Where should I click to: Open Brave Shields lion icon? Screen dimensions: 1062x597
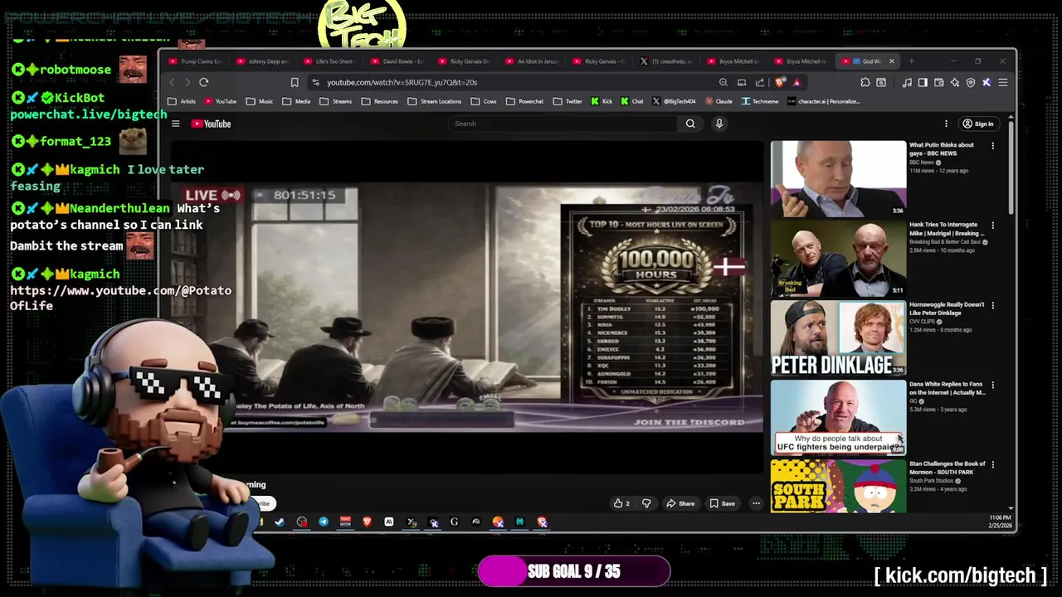pos(780,82)
